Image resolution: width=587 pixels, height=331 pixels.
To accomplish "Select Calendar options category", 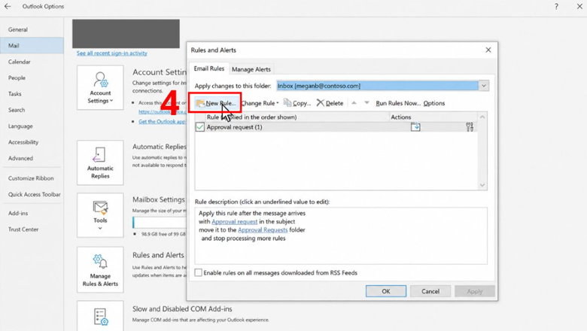I will point(32,62).
